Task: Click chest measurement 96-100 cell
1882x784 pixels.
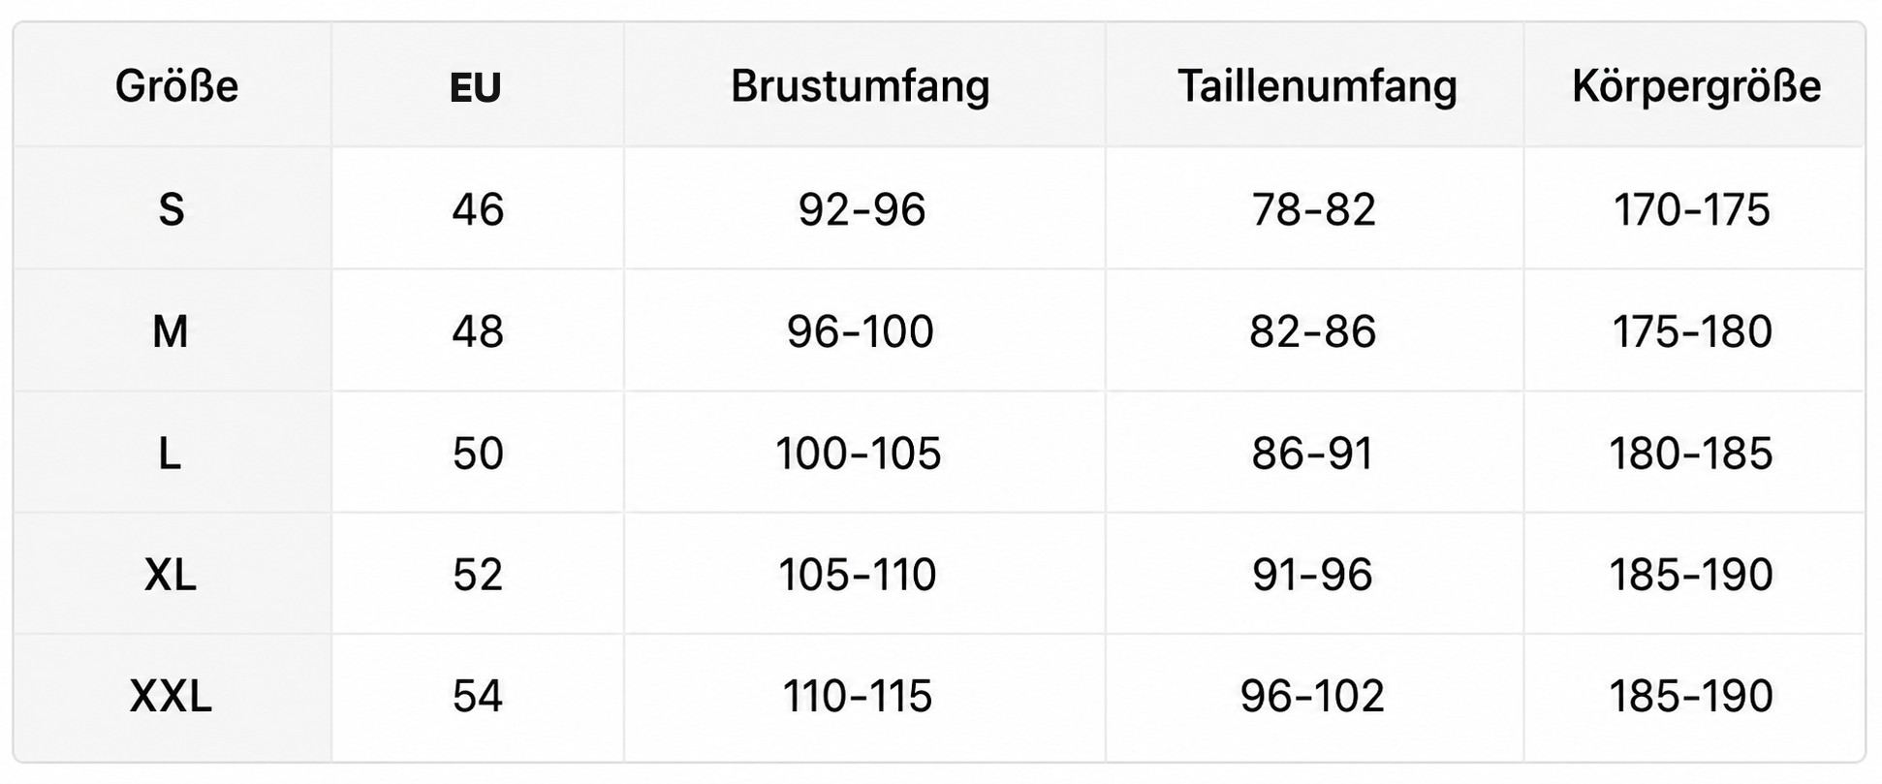Action: [x=861, y=331]
